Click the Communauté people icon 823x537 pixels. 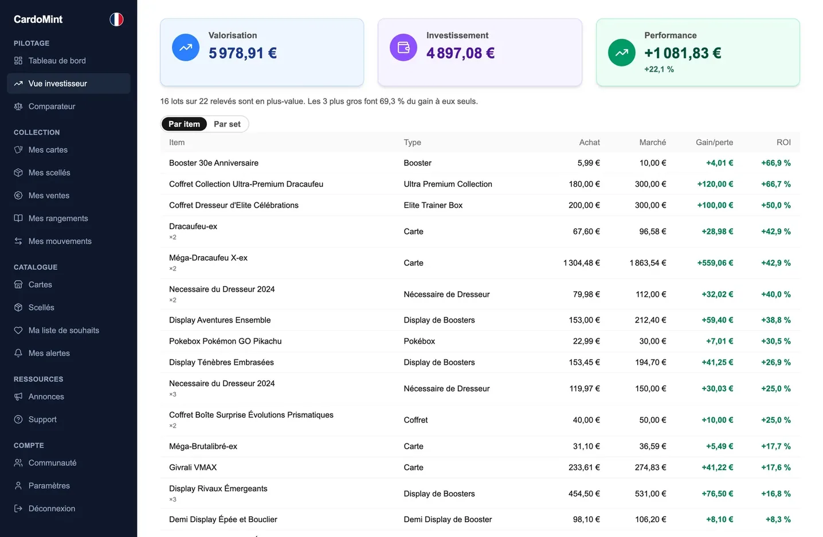[x=18, y=463]
